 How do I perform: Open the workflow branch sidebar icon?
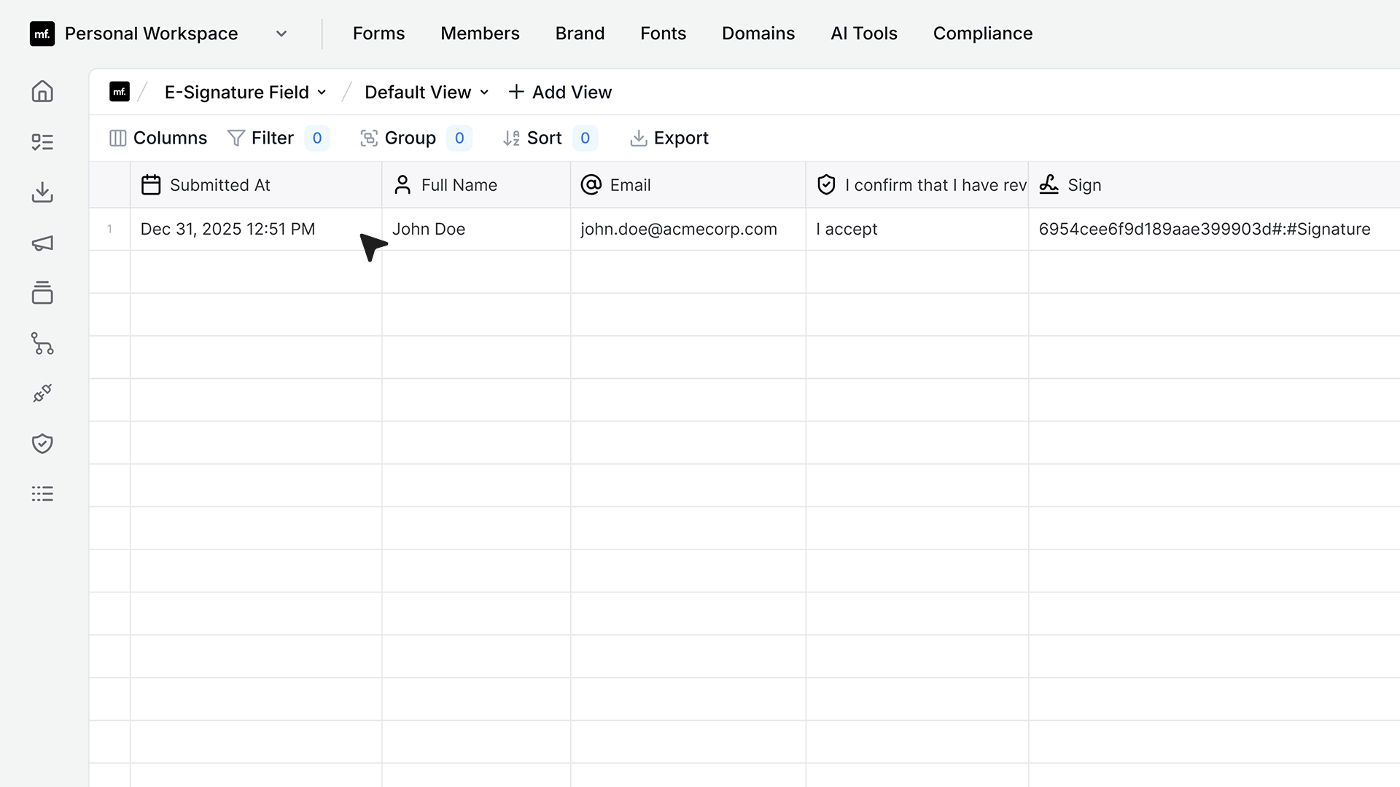[42, 343]
